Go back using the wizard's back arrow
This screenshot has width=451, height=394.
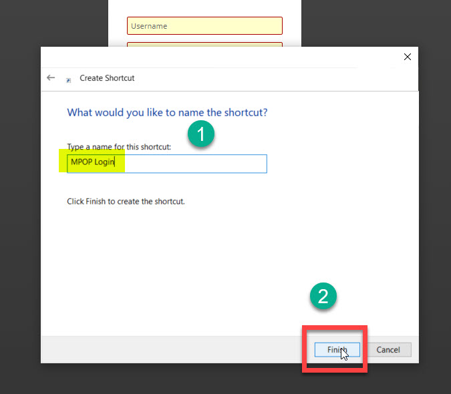click(x=51, y=77)
